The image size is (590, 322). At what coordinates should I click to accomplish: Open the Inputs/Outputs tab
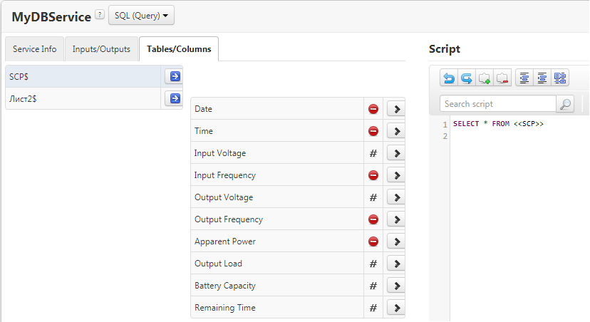coord(101,49)
